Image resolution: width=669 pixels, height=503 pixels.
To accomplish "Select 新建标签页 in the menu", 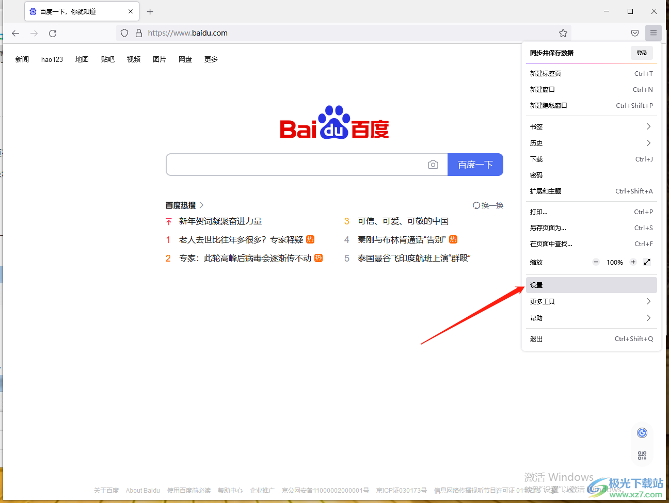I will click(x=591, y=74).
